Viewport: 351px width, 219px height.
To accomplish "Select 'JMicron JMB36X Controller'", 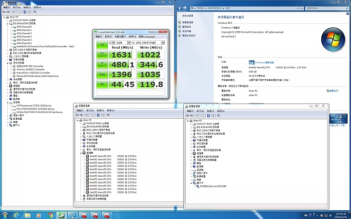I will [30, 70].
